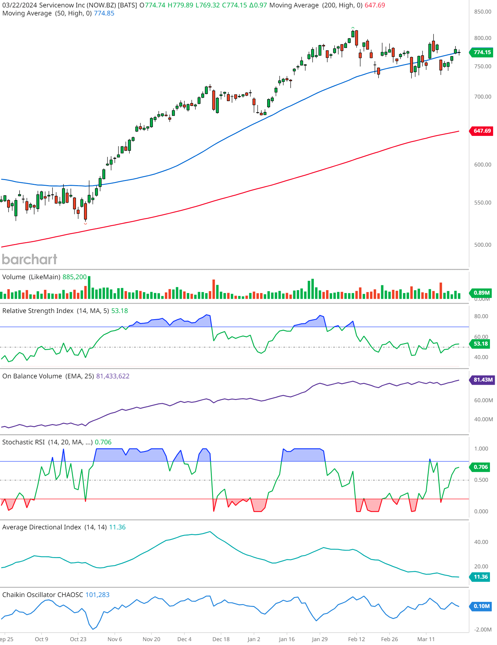Click the Dec 18 date axis label
The width and height of the screenshot is (497, 645).
[221, 639]
